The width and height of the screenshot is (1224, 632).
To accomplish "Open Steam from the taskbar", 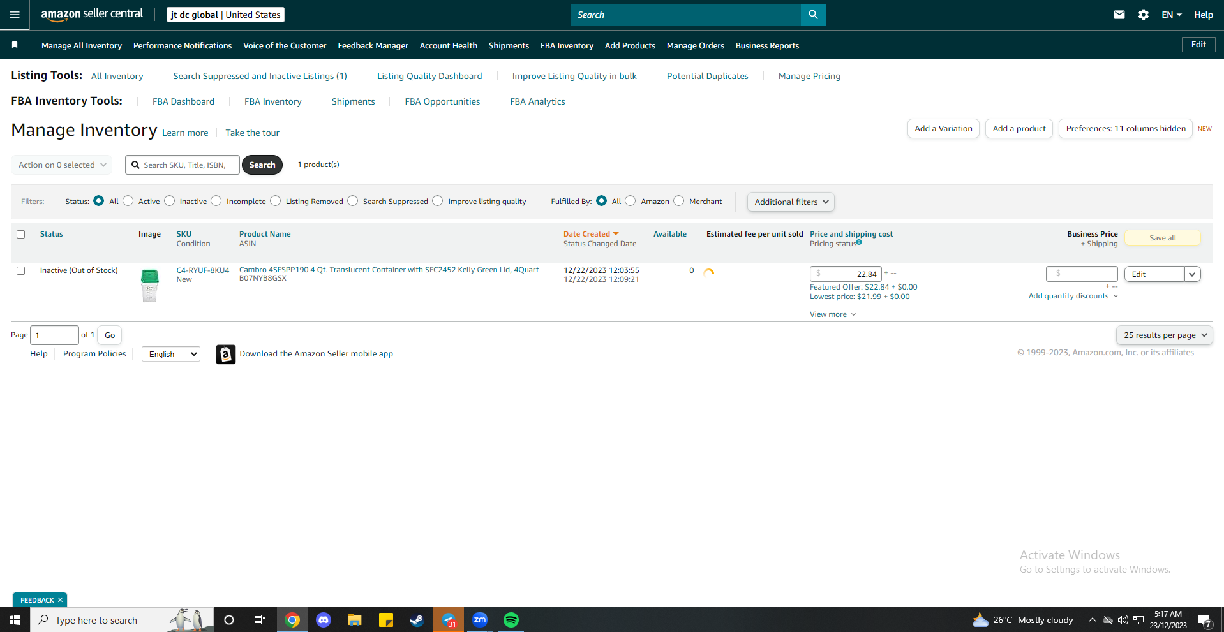I will [417, 620].
